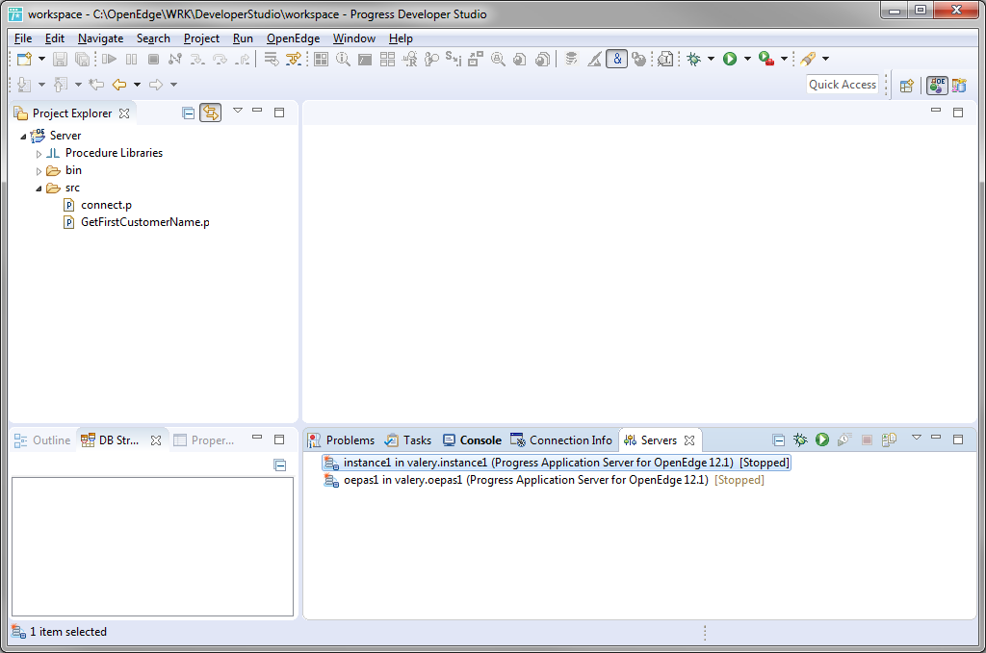Screen dimensions: 986x653
Task: Switch to the Problems tab
Action: (342, 440)
